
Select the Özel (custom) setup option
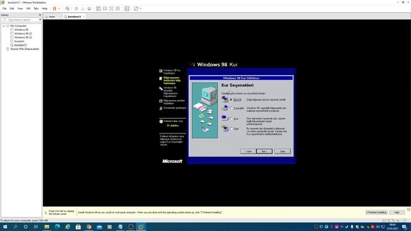point(231,128)
